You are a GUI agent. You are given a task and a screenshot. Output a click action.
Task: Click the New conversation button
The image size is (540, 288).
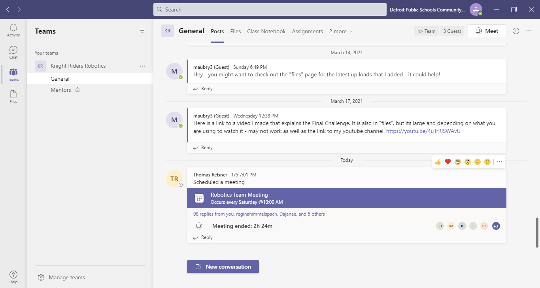coord(223,267)
